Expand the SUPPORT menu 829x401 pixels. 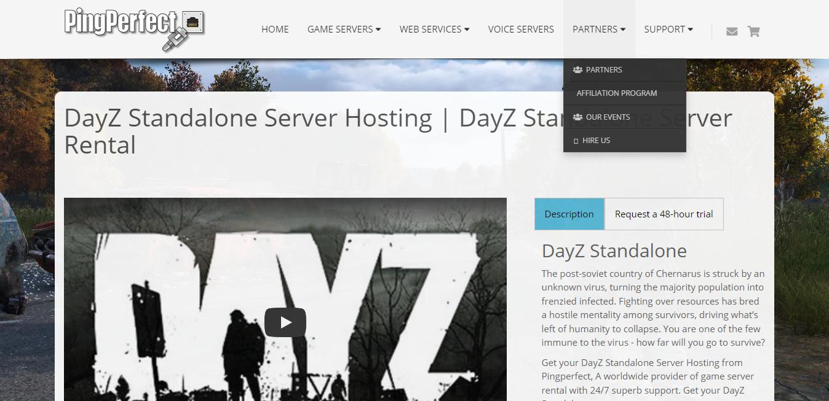point(668,29)
